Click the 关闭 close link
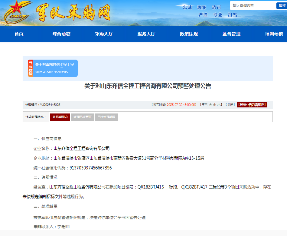This screenshot has height=236, width=287. point(230,105)
